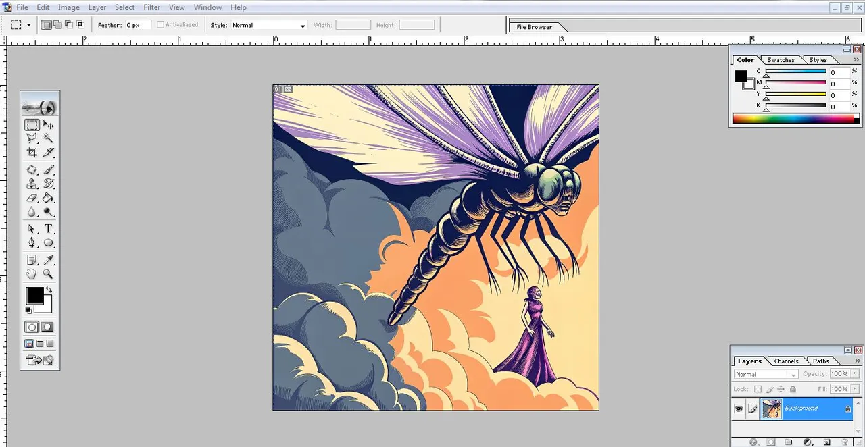Select the Type tool
865x447 pixels.
coord(48,230)
